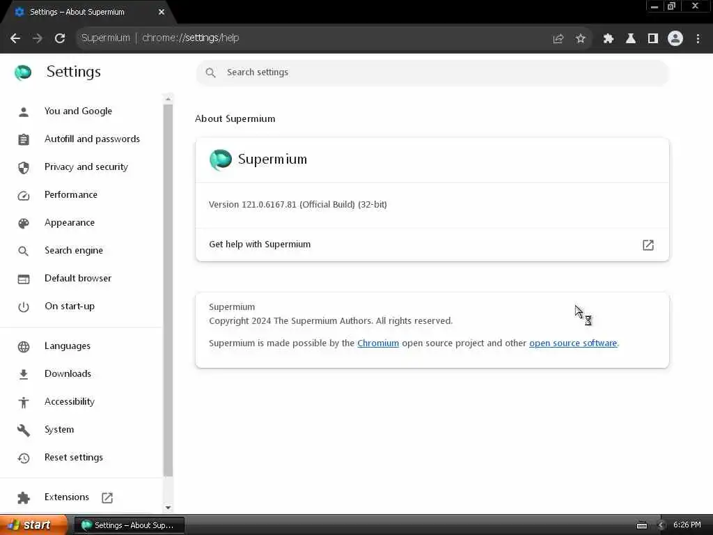Viewport: 713px width, 535px height.
Task: Click the address bar URL
Action: (190, 38)
